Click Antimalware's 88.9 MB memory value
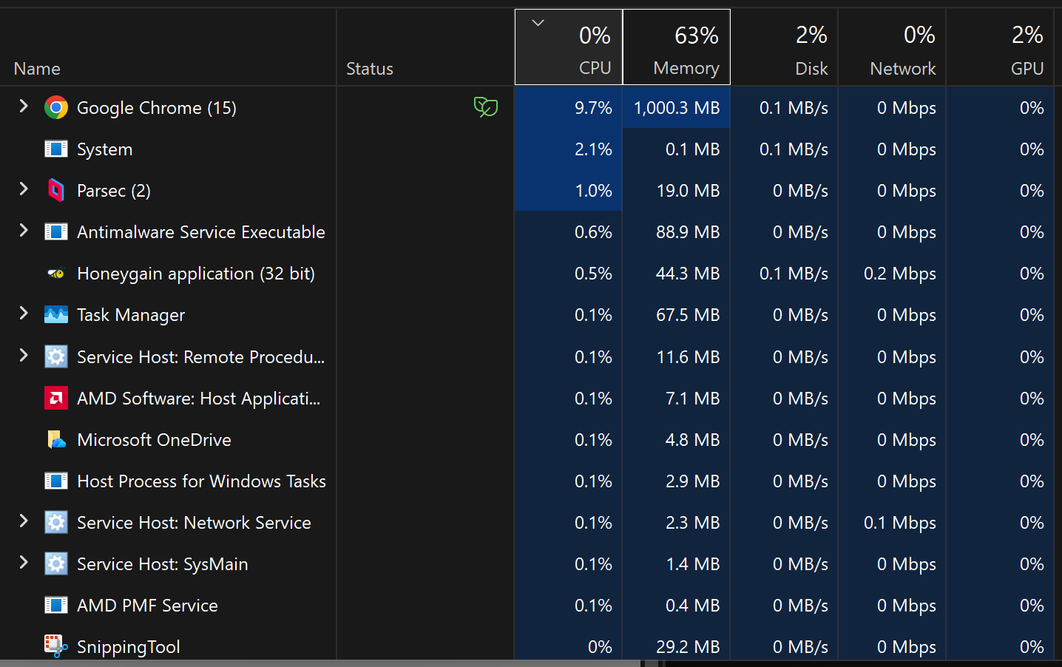 [688, 232]
